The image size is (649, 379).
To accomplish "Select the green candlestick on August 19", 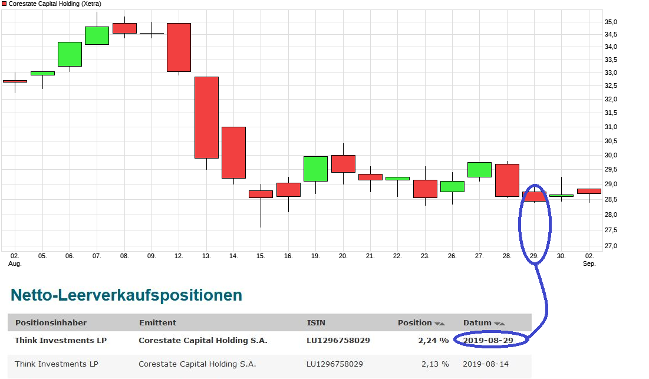I will 316,167.
